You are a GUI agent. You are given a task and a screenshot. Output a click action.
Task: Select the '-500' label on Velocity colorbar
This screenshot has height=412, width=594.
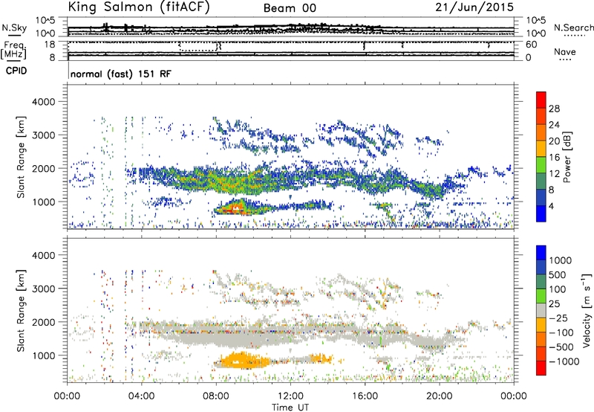(561, 347)
